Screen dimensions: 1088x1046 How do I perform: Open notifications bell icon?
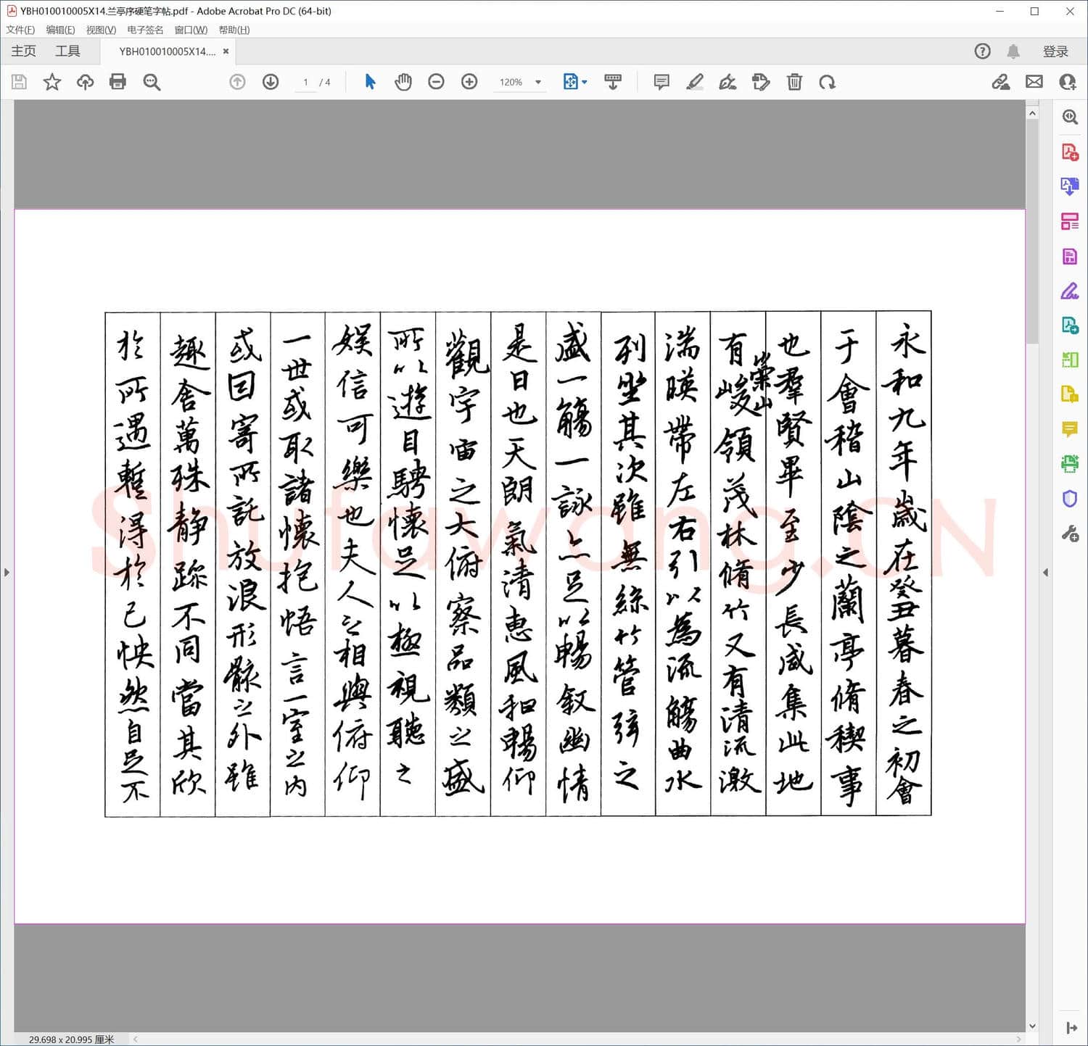click(x=1013, y=51)
